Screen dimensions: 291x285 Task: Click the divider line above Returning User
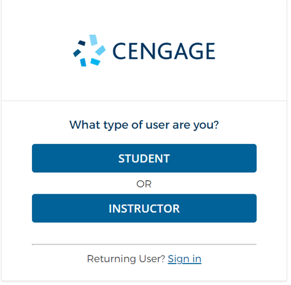tap(144, 244)
